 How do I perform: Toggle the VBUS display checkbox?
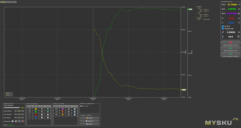(48, 109)
